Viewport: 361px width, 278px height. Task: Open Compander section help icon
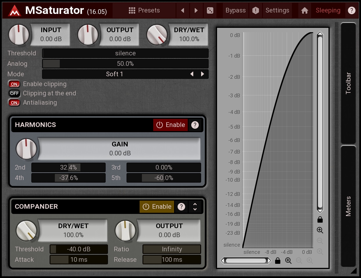click(x=181, y=207)
